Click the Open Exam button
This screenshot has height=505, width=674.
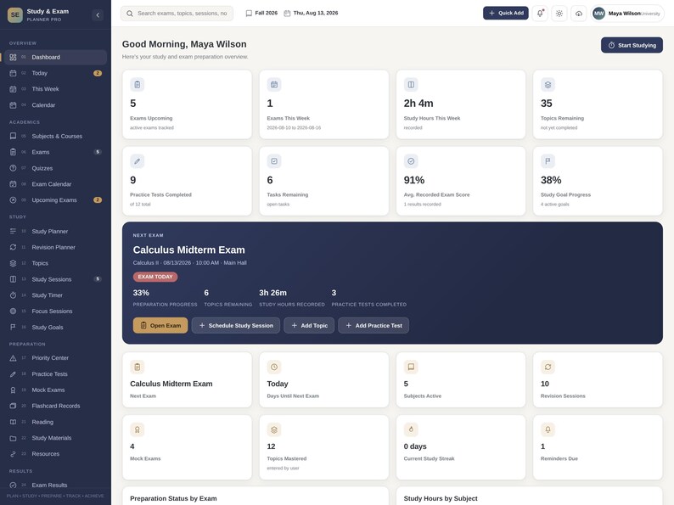(160, 325)
